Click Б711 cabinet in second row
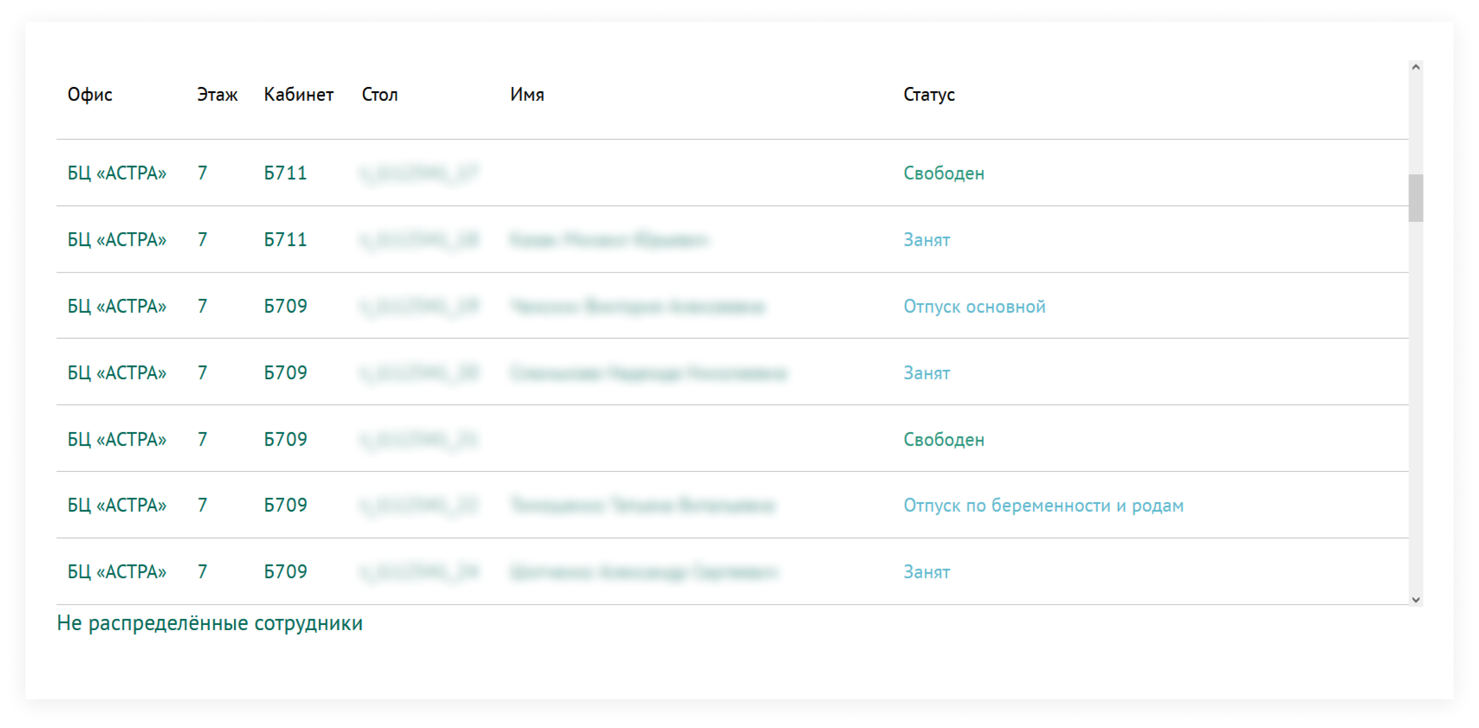This screenshot has width=1479, height=728. [x=286, y=240]
